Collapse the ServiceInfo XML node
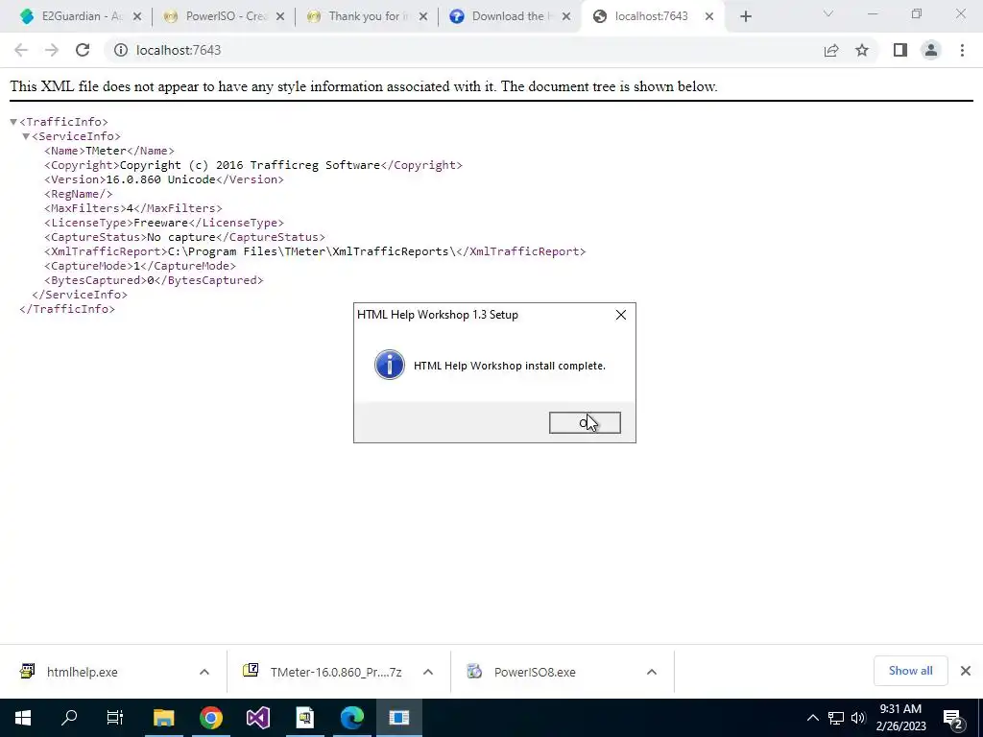 point(26,136)
